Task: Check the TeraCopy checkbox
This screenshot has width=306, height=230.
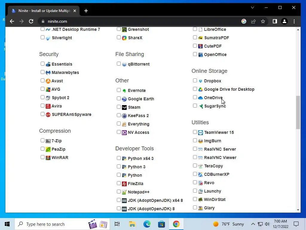Action: point(195,166)
